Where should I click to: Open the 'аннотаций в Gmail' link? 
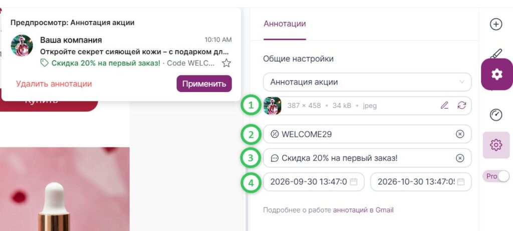point(363,210)
